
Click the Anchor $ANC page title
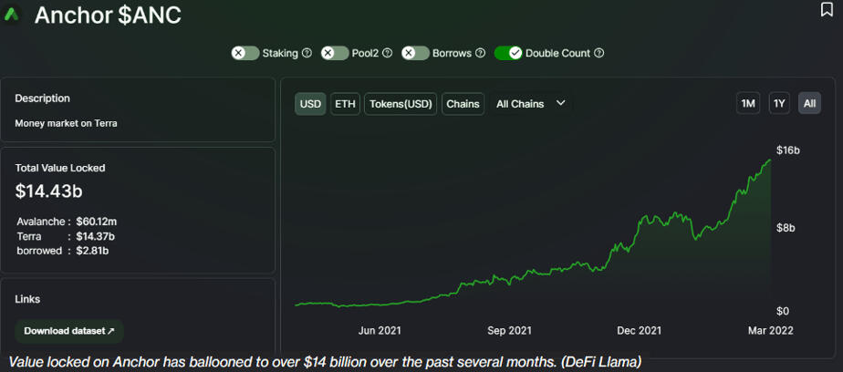pos(108,15)
